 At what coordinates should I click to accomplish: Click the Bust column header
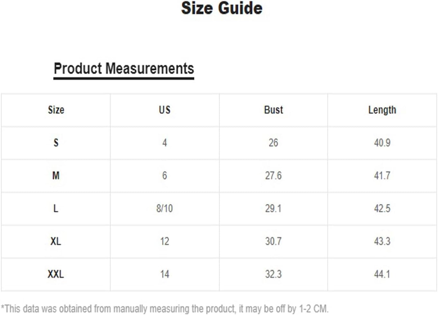click(273, 110)
